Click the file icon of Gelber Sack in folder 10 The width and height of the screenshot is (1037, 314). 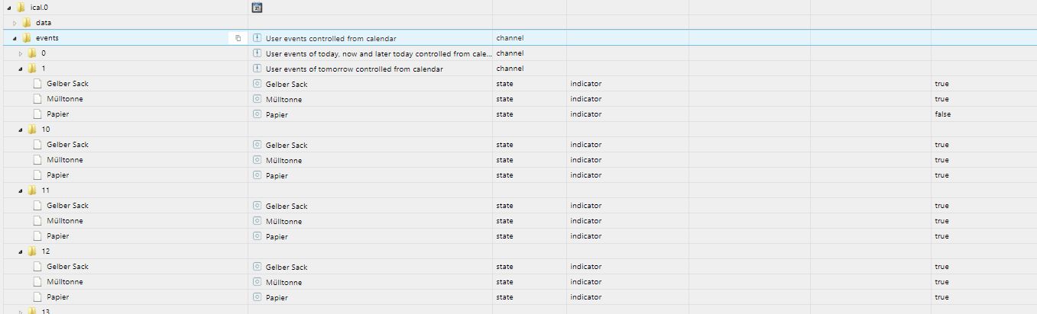[37, 145]
